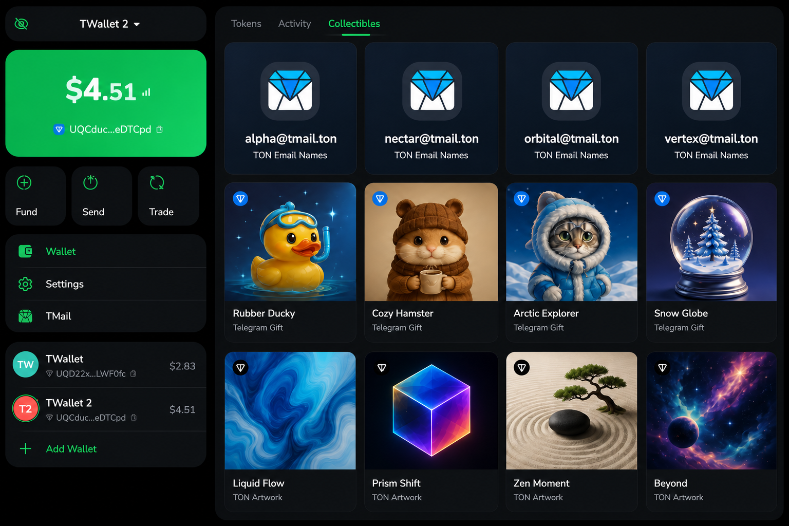Open the TWallet 2 wallet selector dropdown
This screenshot has height=526, width=789.
[x=109, y=24]
